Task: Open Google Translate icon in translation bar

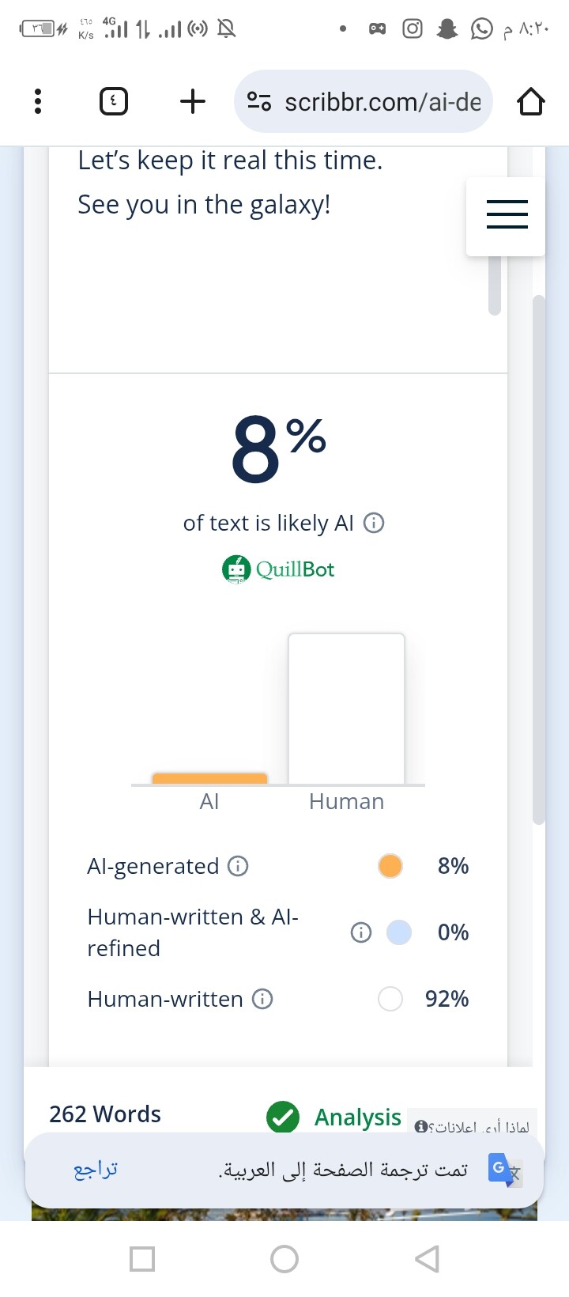Action: click(503, 1170)
